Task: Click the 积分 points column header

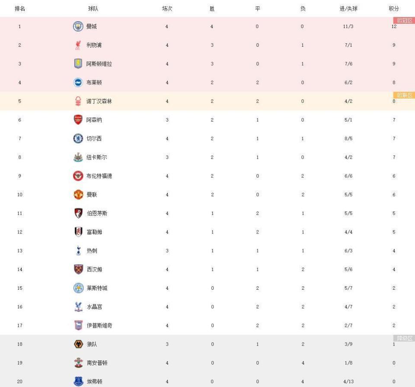Action: [x=394, y=9]
